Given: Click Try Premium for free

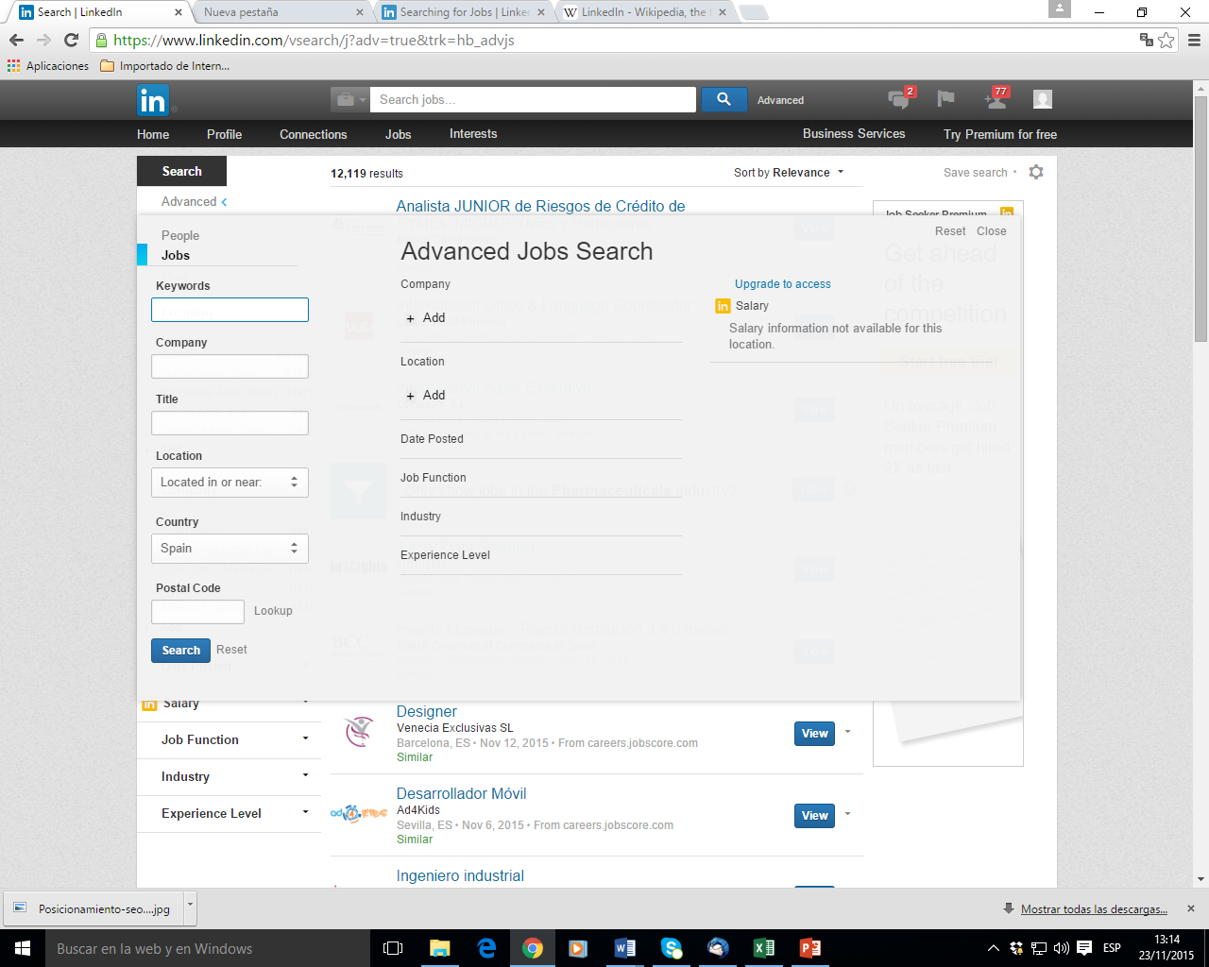Looking at the screenshot, I should point(1000,134).
